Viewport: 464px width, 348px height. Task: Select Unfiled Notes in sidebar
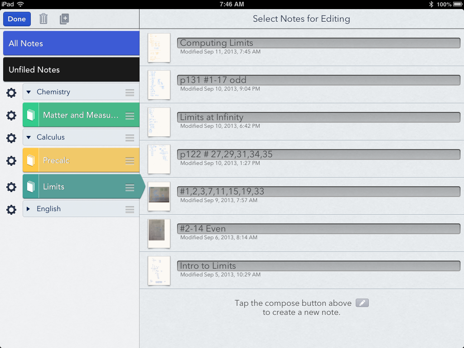pyautogui.click(x=71, y=70)
